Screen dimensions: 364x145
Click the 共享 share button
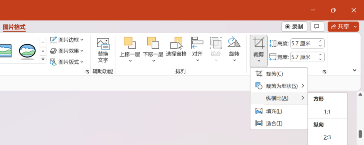tap(340, 27)
